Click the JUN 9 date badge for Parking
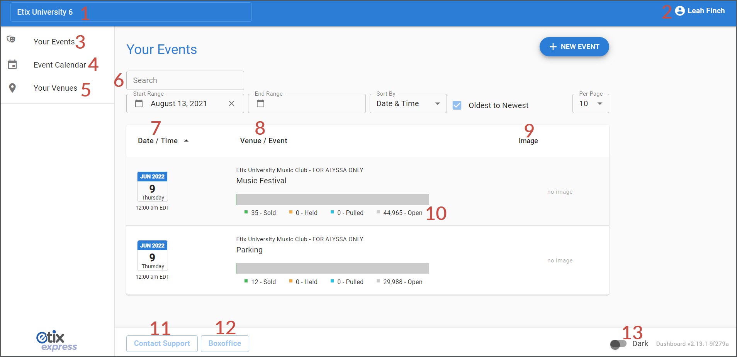This screenshot has height=357, width=737. tap(153, 255)
